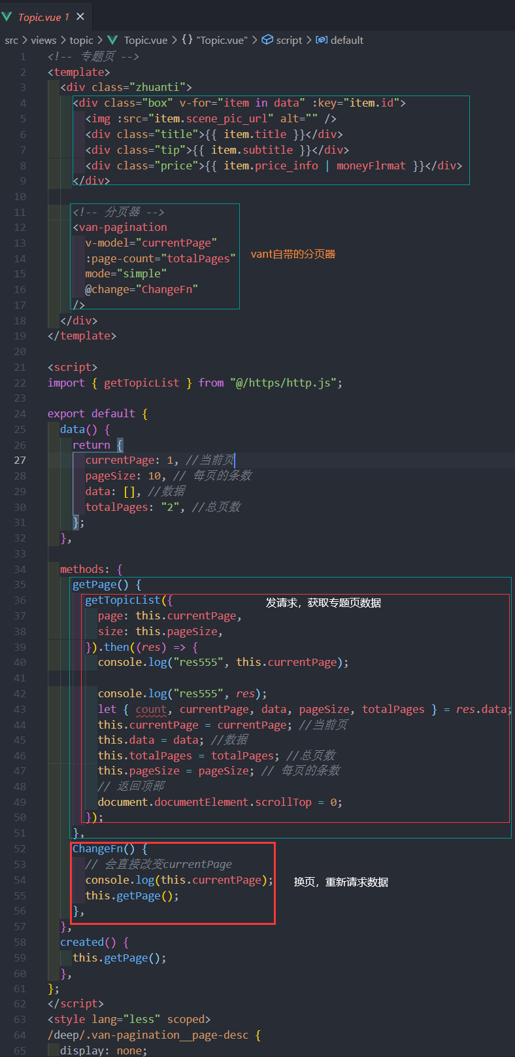Click ChangeFn() definition on line 52
The image size is (515, 1057).
click(104, 849)
